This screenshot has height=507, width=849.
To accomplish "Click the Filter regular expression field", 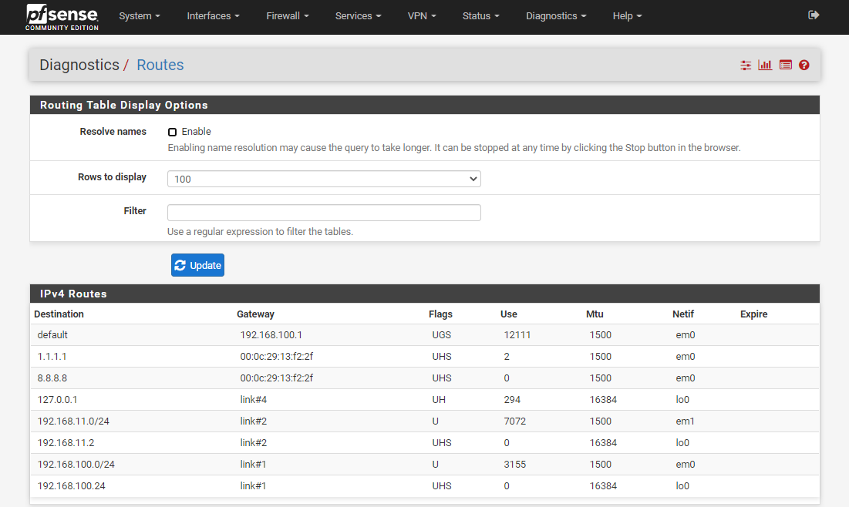I will tap(324, 213).
